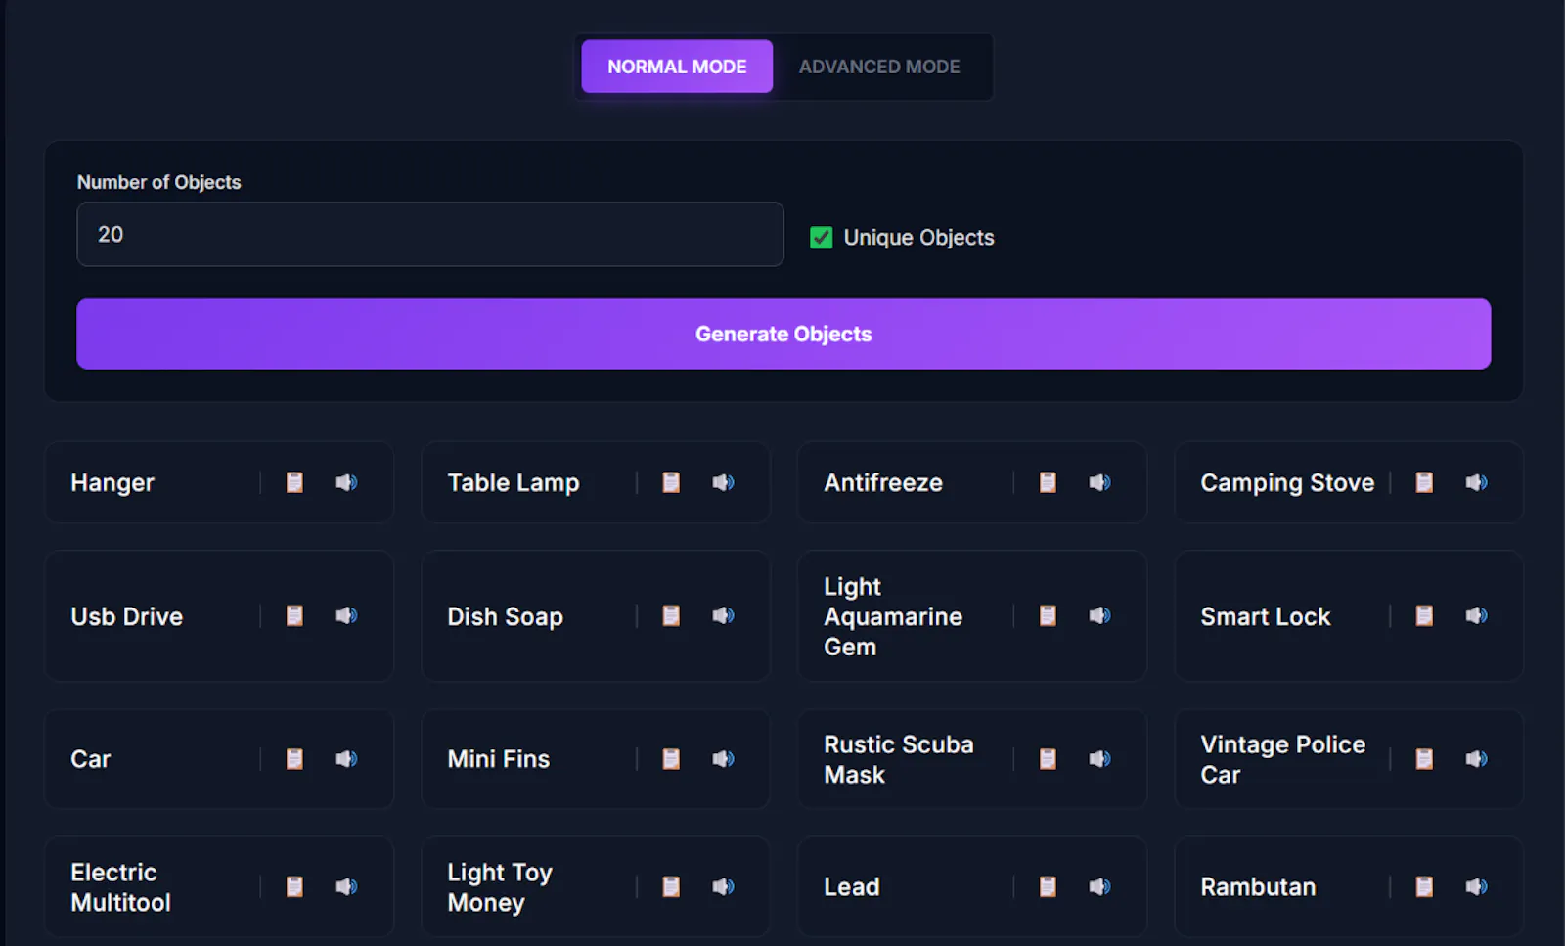Select the Table Lamp text label
1565x946 pixels.
coord(514,483)
